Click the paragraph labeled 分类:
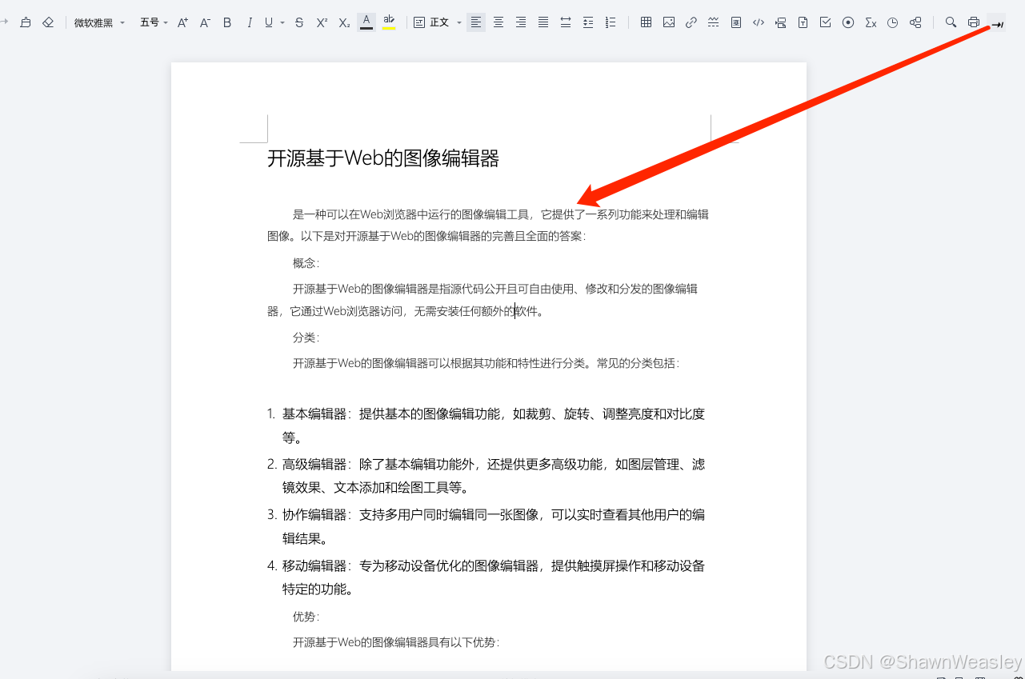This screenshot has width=1025, height=679. pyautogui.click(x=306, y=338)
